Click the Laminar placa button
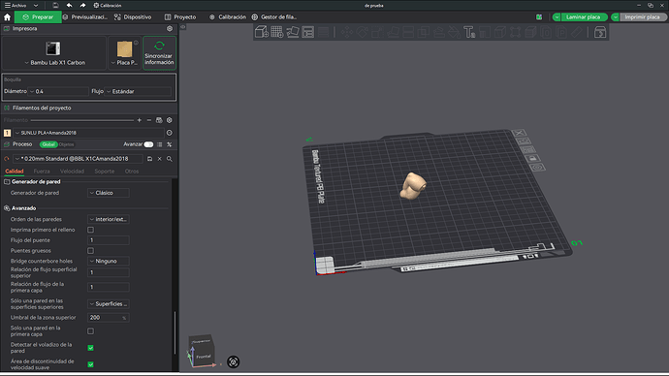The height and width of the screenshot is (376, 669). coord(583,17)
